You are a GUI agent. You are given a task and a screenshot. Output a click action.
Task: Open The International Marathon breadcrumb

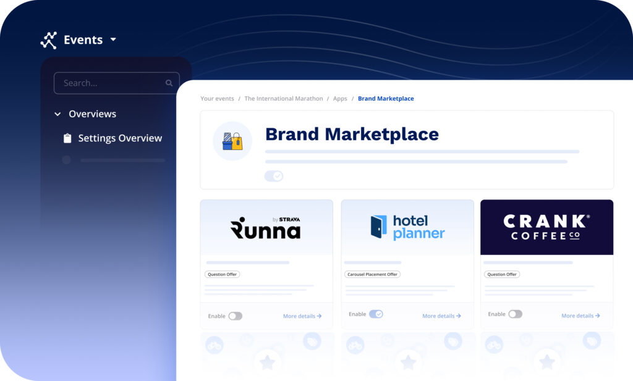tap(283, 99)
